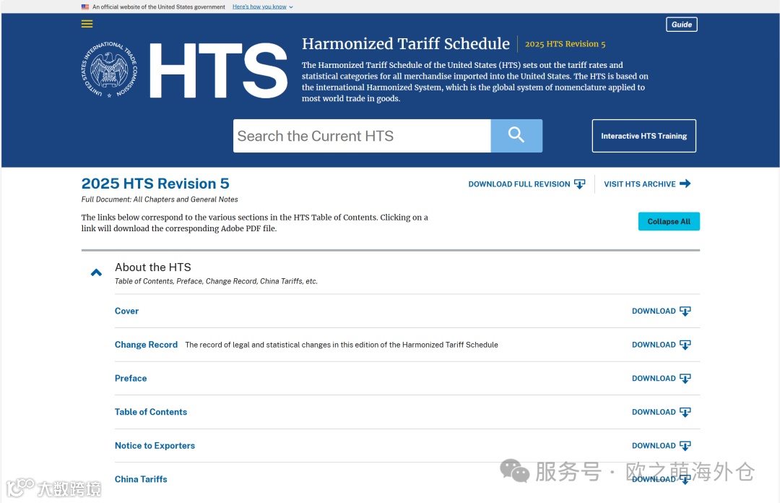Screen dimensions: 780x503
Task: Click the large HTS logo text
Action: tap(218, 70)
